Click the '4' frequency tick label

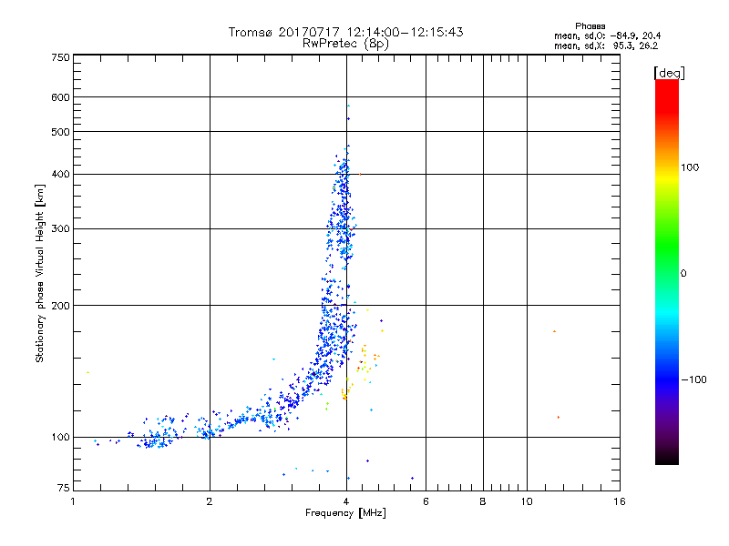[x=346, y=501]
